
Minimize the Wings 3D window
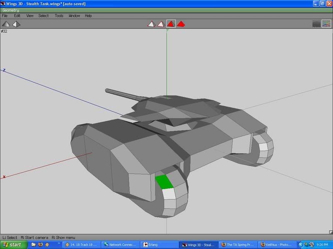[x=316, y=4]
